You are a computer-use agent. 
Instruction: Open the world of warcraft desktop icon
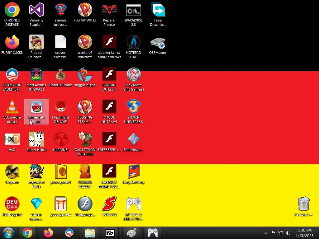[x=85, y=42]
